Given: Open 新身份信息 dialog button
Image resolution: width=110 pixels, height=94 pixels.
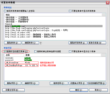Looking at the screenshot, I should pos(97,43).
